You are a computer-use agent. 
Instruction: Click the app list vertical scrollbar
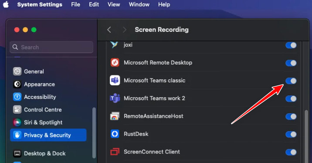pyautogui.click(x=307, y=136)
